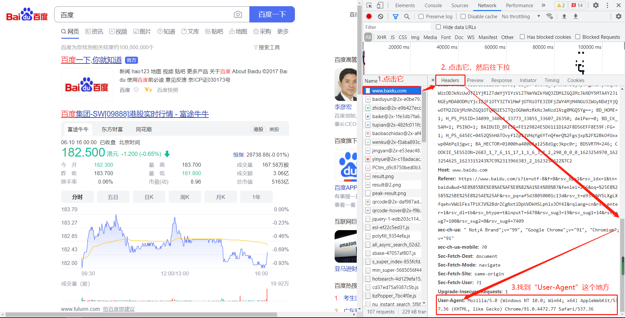Open the 搜索工具 filter tools
This screenshot has width=625, height=318.
[267, 48]
